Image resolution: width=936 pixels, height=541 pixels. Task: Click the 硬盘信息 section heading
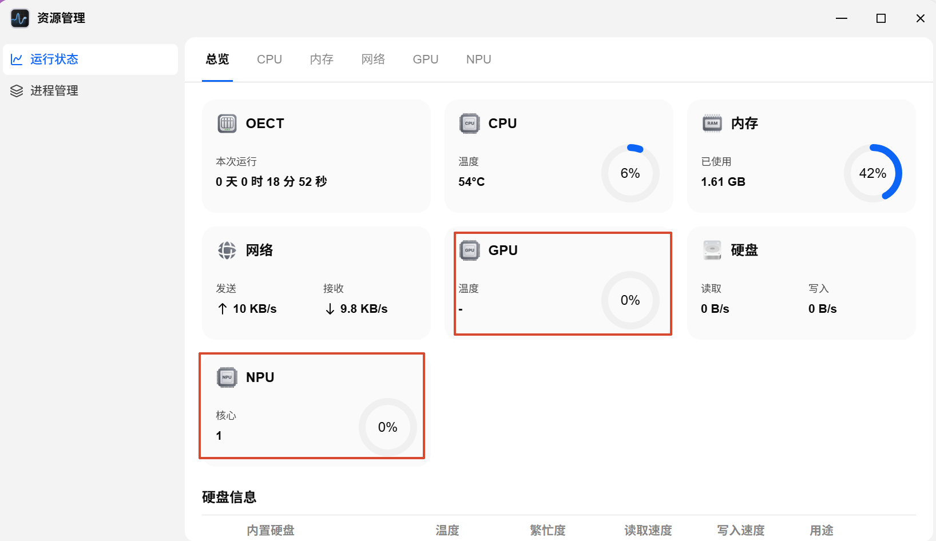(x=229, y=497)
